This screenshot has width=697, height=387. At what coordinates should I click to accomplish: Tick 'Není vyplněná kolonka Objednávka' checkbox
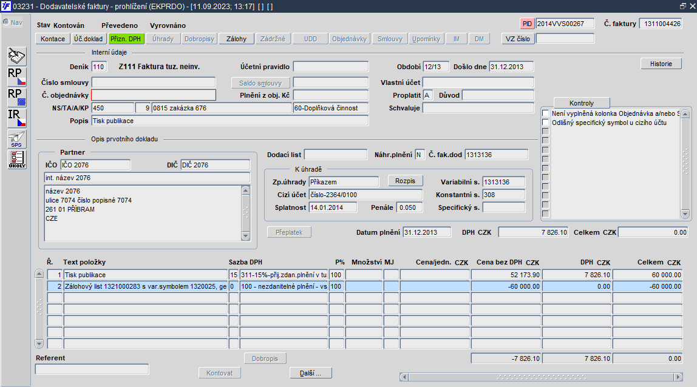point(545,113)
